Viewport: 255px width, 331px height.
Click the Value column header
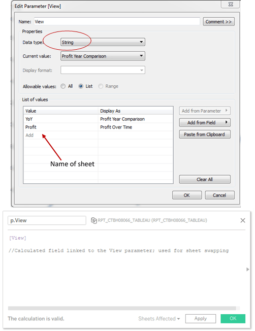point(60,111)
